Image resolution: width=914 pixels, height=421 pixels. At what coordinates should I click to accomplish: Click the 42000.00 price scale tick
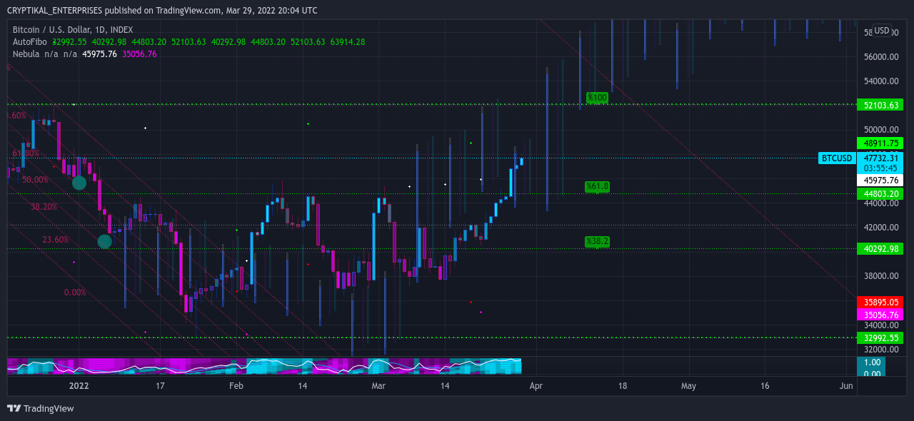[x=880, y=227]
